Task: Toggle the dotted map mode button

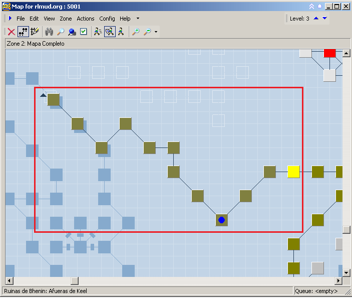Action: coord(23,32)
